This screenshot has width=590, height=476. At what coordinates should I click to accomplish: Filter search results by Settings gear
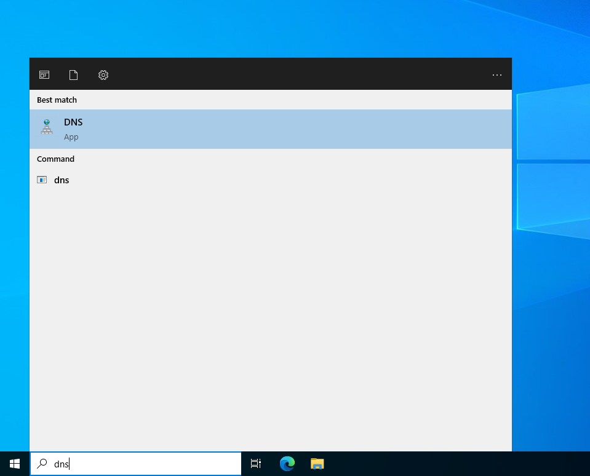click(x=103, y=75)
